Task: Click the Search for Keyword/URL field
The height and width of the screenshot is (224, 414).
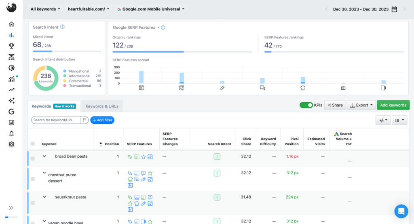Action: pyautogui.click(x=56, y=120)
